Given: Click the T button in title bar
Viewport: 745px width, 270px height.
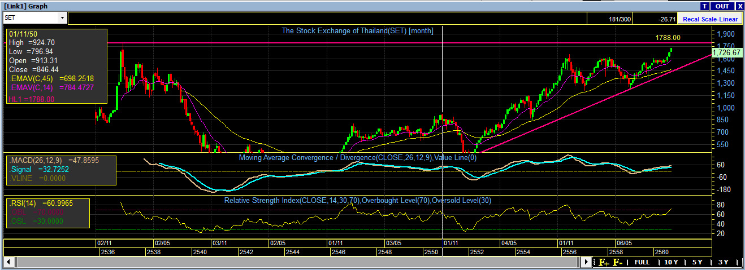Looking at the screenshot, I should 704,6.
